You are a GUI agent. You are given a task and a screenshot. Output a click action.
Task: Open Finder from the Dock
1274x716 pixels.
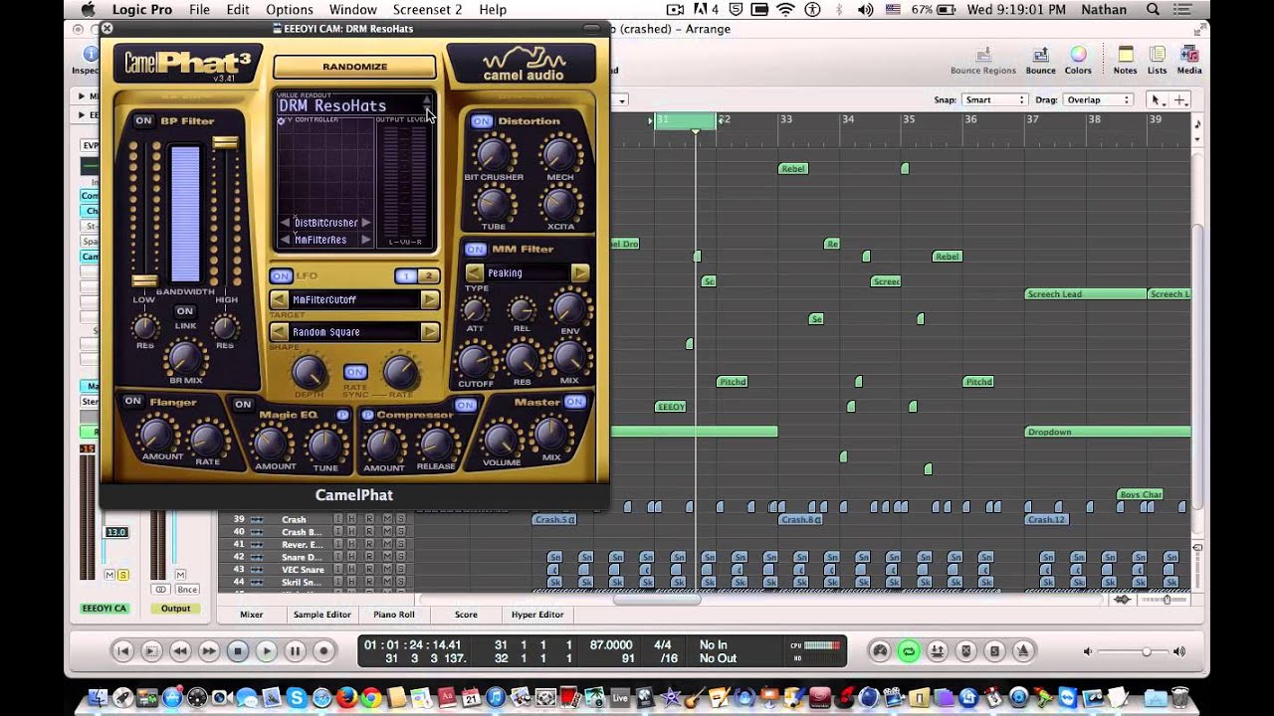tap(98, 697)
